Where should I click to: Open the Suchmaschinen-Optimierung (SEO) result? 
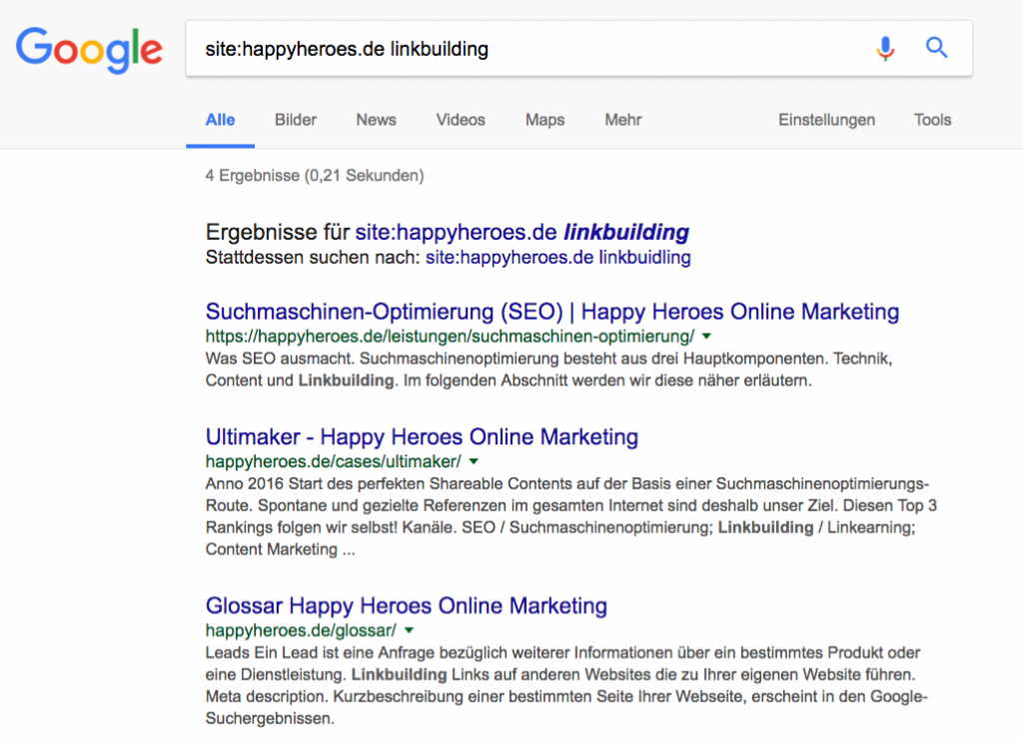tap(551, 311)
